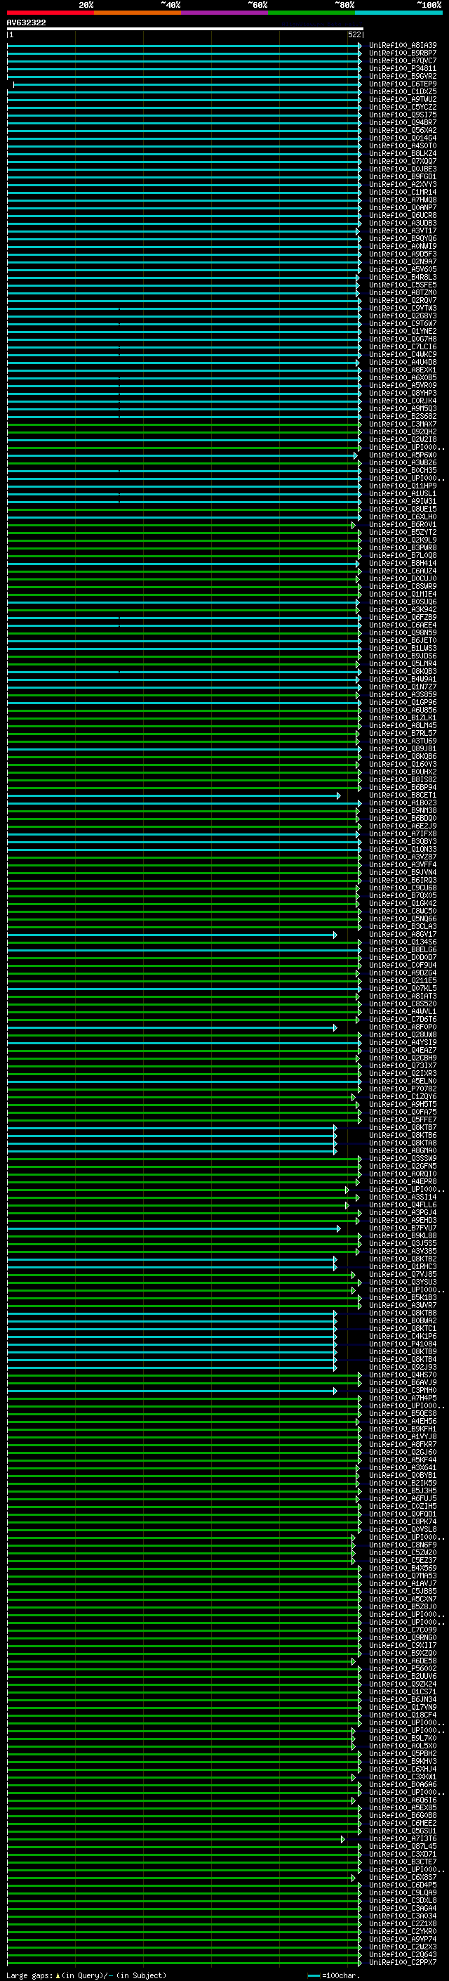Screen dimensions: 449x1981
Task: Select label UniRef100_B4R8L3
Action: pyautogui.click(x=403, y=278)
